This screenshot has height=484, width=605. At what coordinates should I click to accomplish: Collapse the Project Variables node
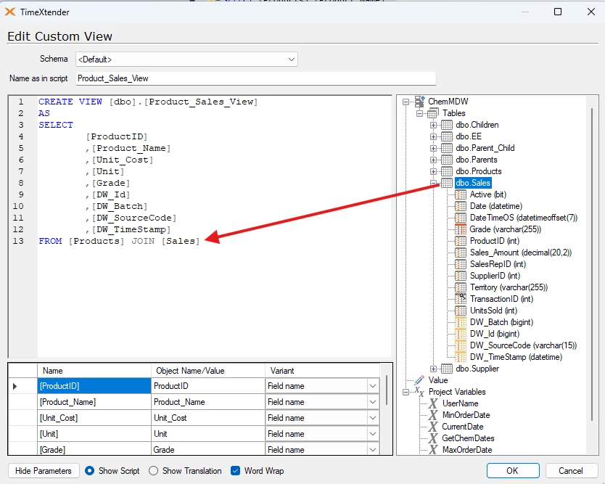coord(406,392)
